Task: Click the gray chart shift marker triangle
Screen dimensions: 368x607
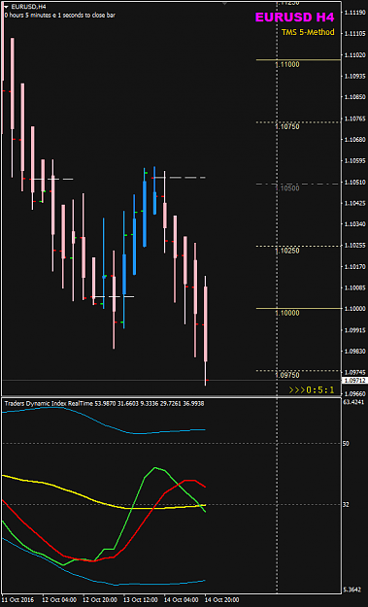Action: [224, 3]
